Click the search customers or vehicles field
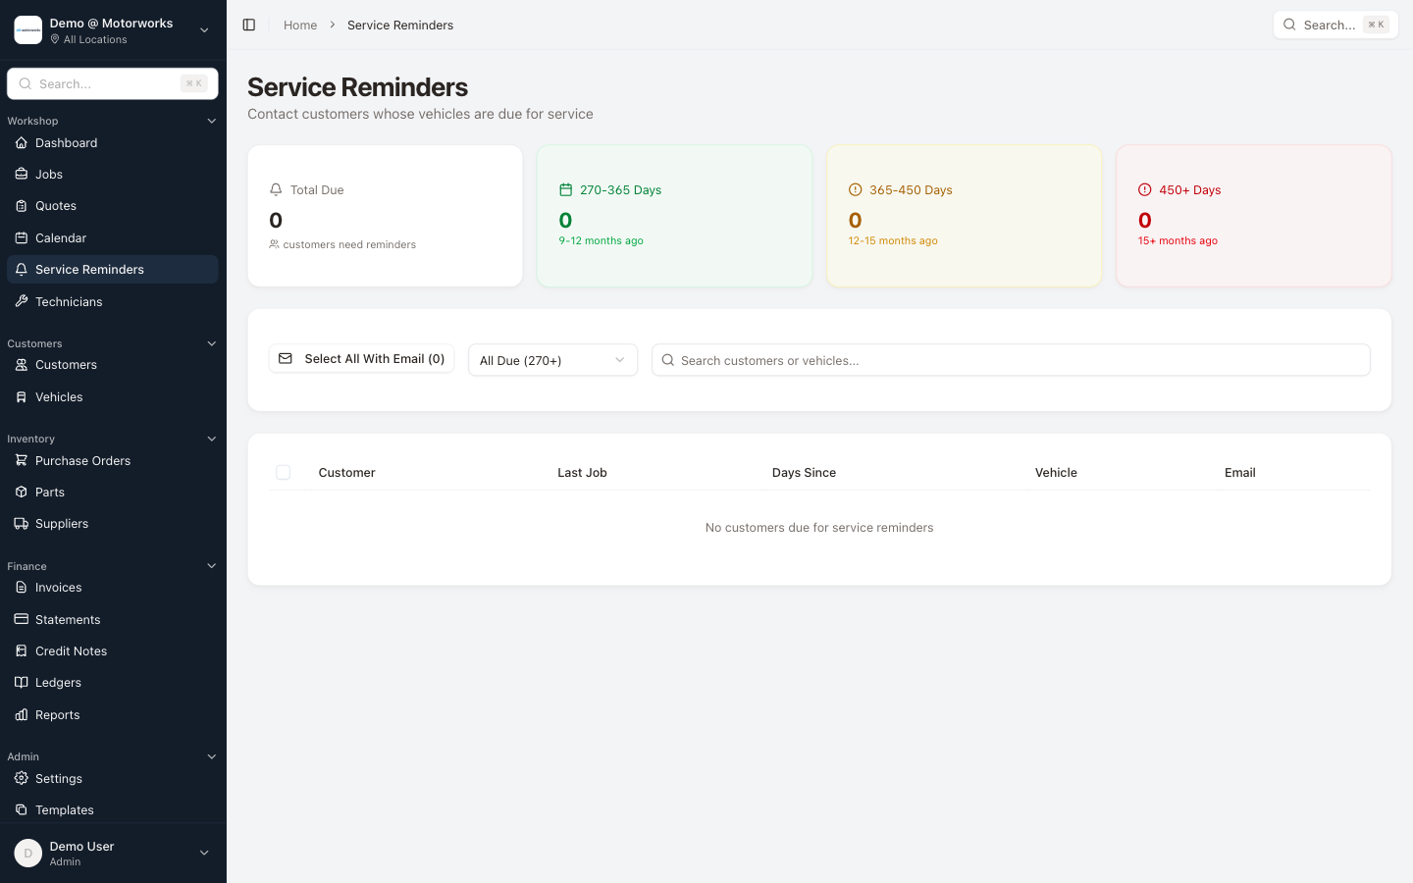The image size is (1413, 883). 1011,360
